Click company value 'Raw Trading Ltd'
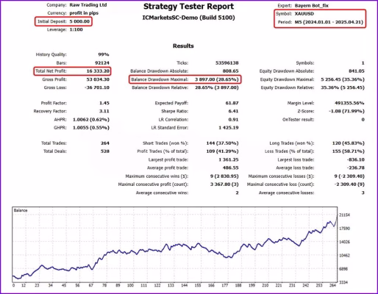 point(88,5)
